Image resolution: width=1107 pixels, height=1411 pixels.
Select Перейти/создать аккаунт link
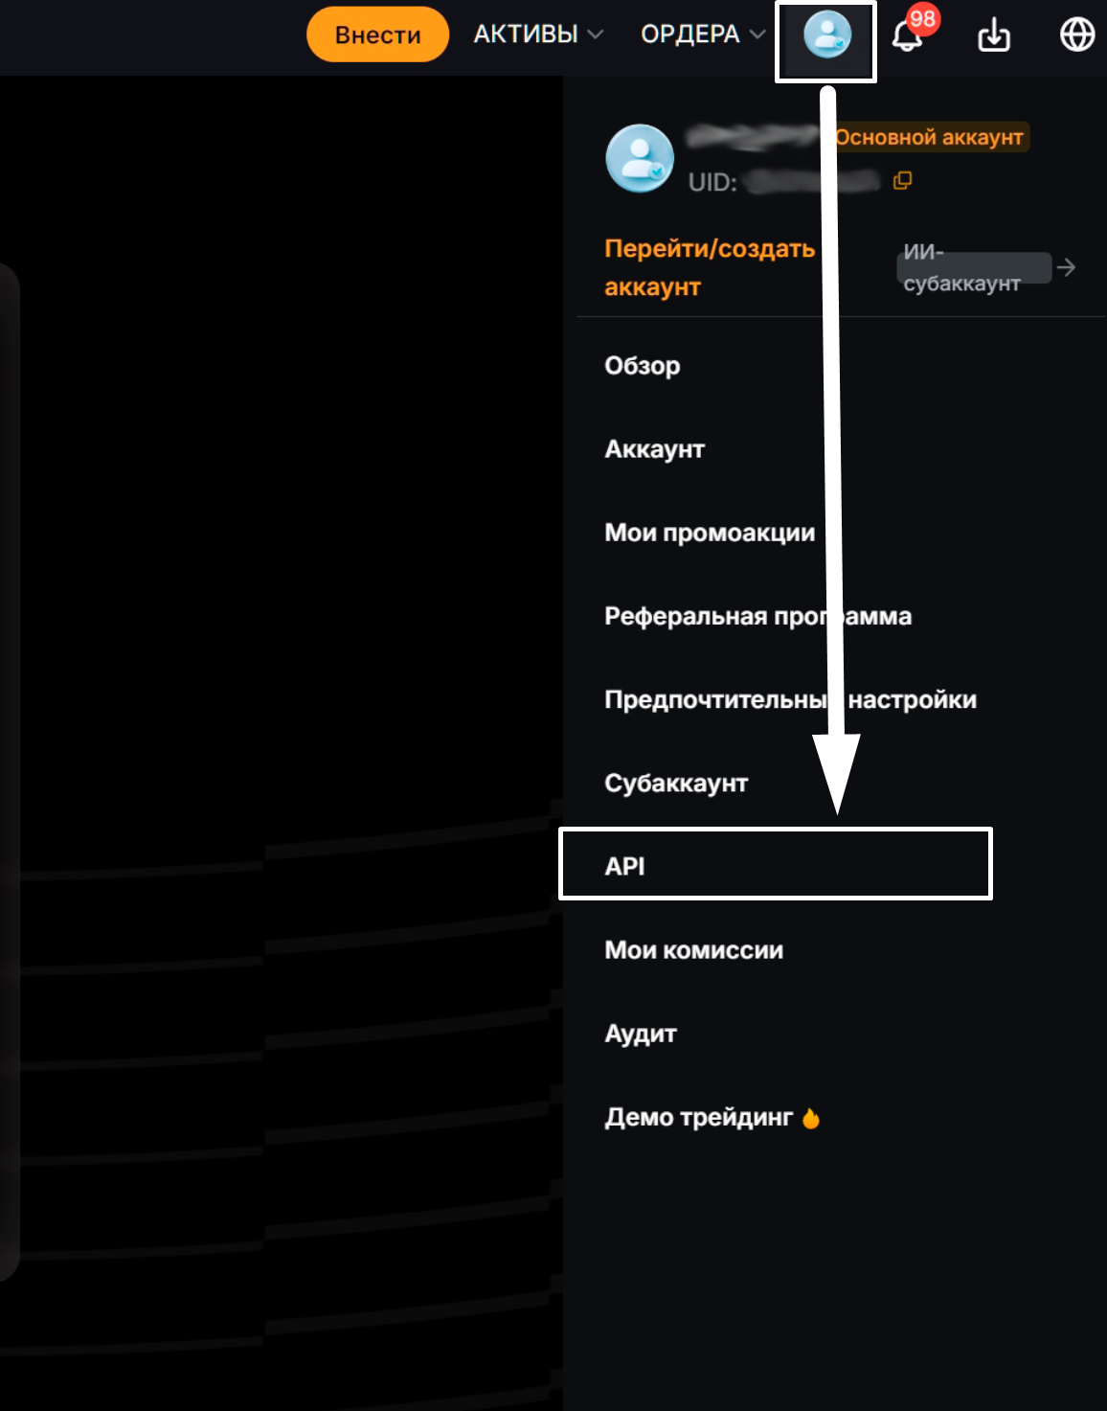[x=710, y=267]
